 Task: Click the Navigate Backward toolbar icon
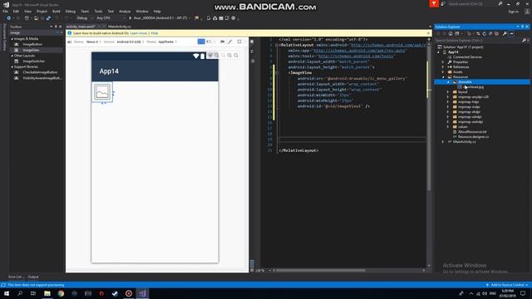pyautogui.click(x=9, y=18)
